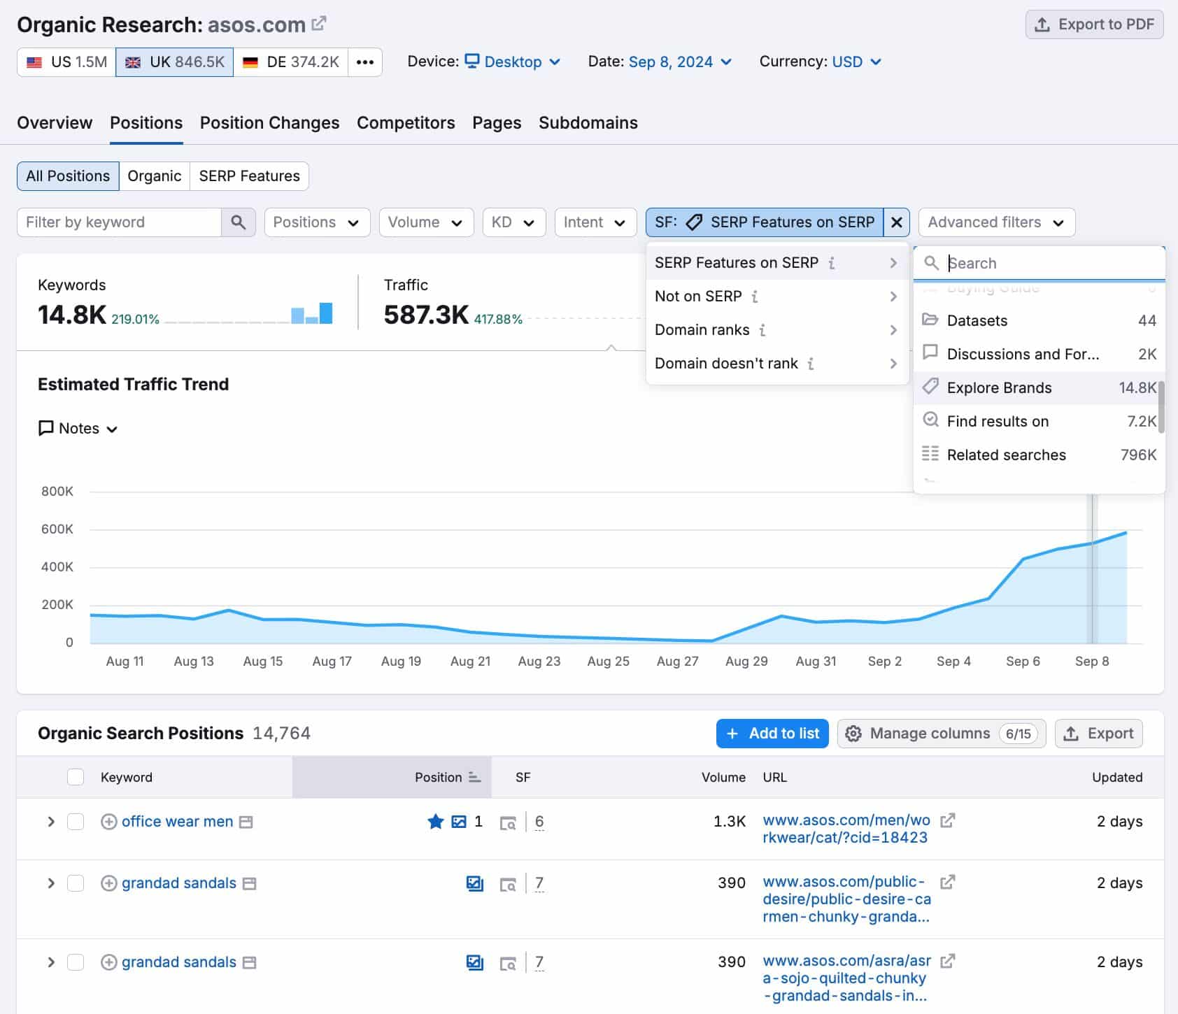Open the Date Sep 8, 2024 dropdown

pos(681,62)
